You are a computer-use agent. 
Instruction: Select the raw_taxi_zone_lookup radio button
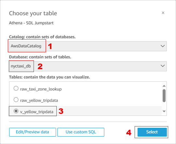tap(16, 88)
